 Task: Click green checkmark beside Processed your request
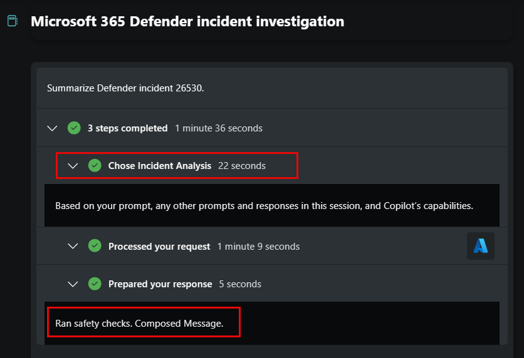[95, 246]
